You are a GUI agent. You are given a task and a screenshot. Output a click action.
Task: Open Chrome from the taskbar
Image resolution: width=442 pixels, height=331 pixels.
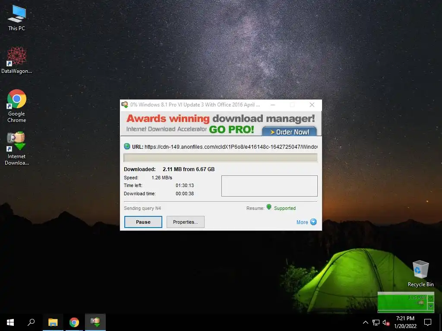74,322
